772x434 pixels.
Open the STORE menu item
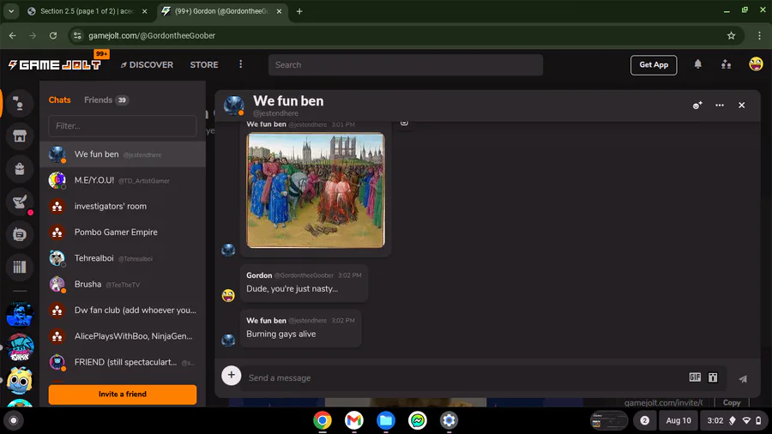pos(204,64)
